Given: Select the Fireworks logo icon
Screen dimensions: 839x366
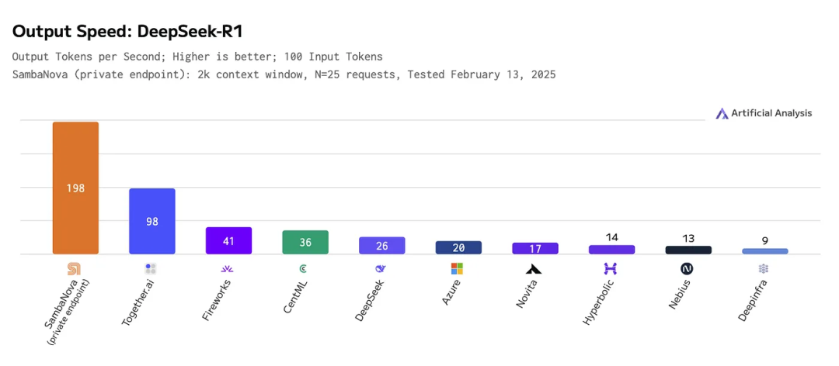Looking at the screenshot, I should (x=228, y=269).
